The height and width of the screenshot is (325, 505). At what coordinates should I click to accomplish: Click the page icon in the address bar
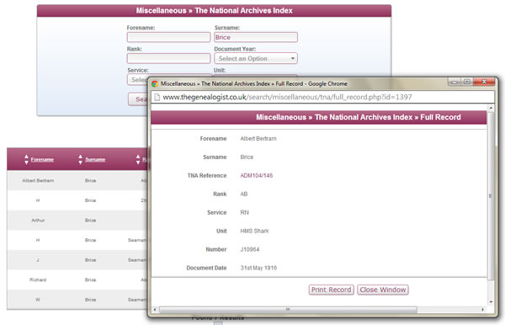click(x=157, y=97)
